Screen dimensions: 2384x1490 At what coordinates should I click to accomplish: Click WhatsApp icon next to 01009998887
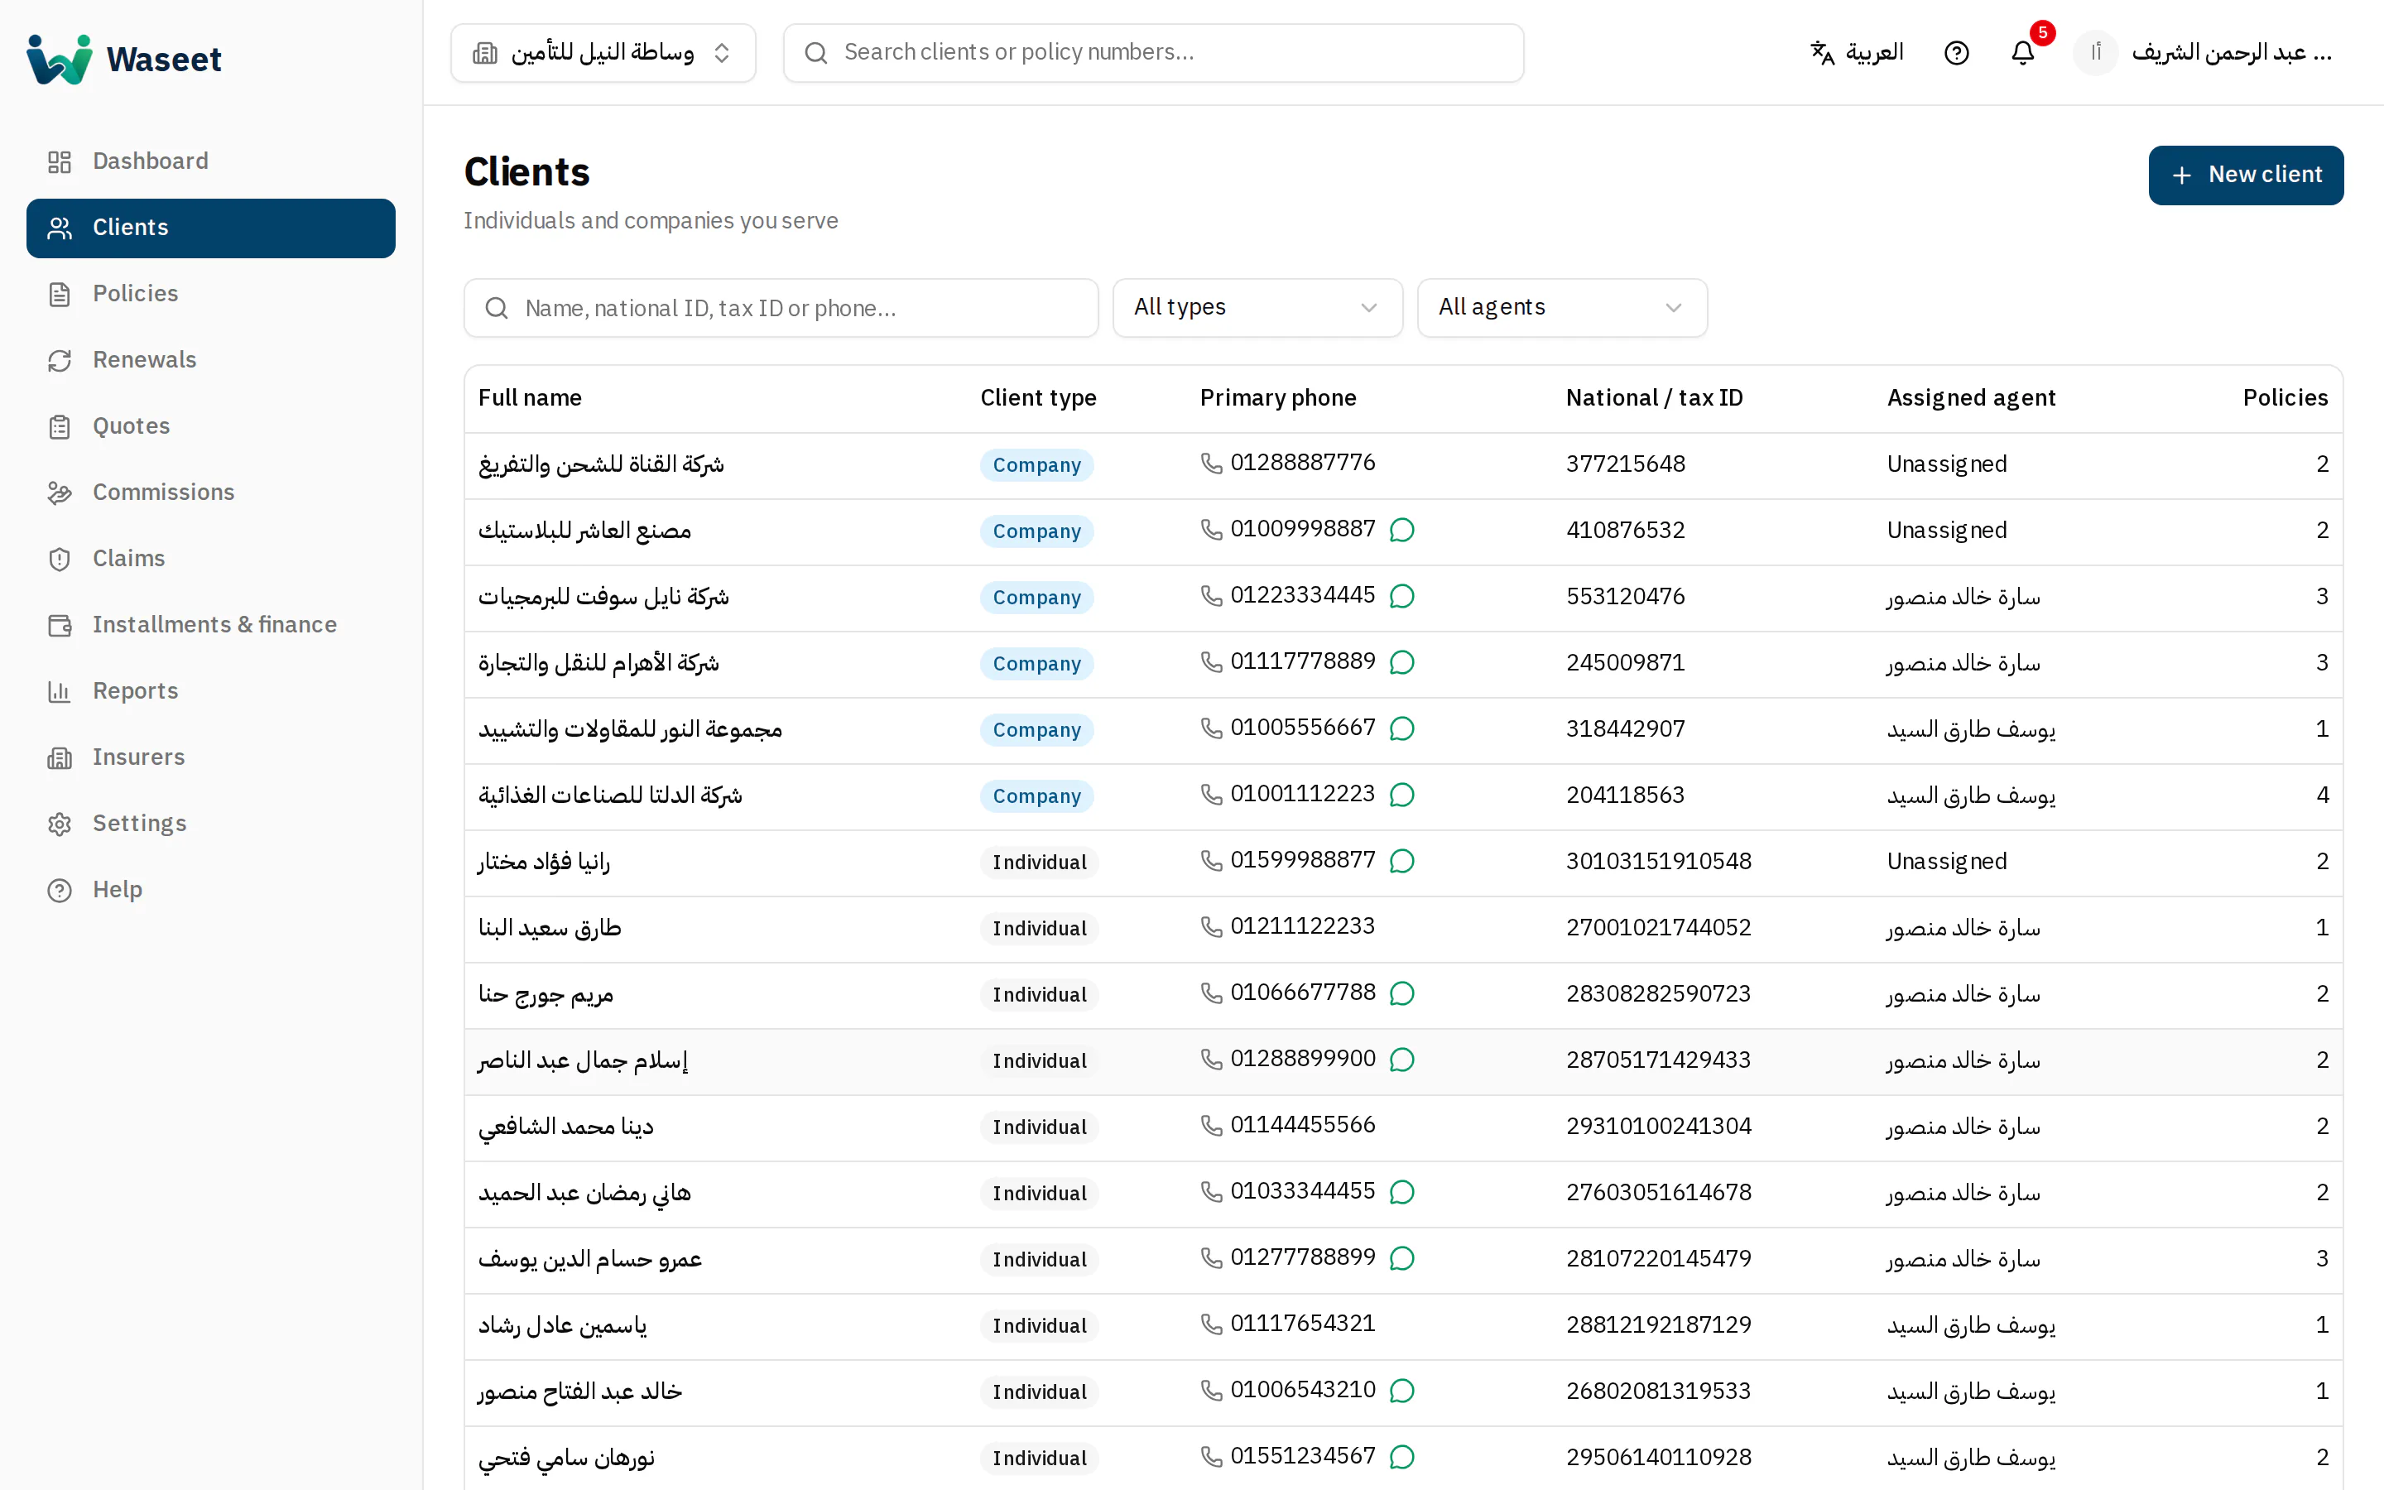1401,530
